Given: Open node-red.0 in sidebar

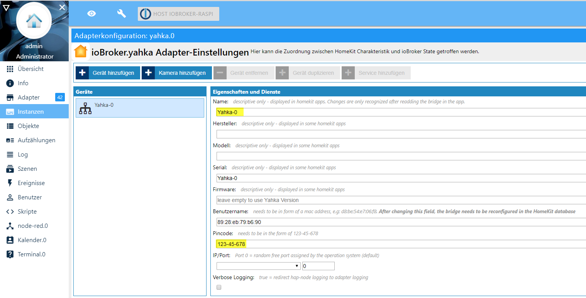Looking at the screenshot, I should (x=32, y=226).
